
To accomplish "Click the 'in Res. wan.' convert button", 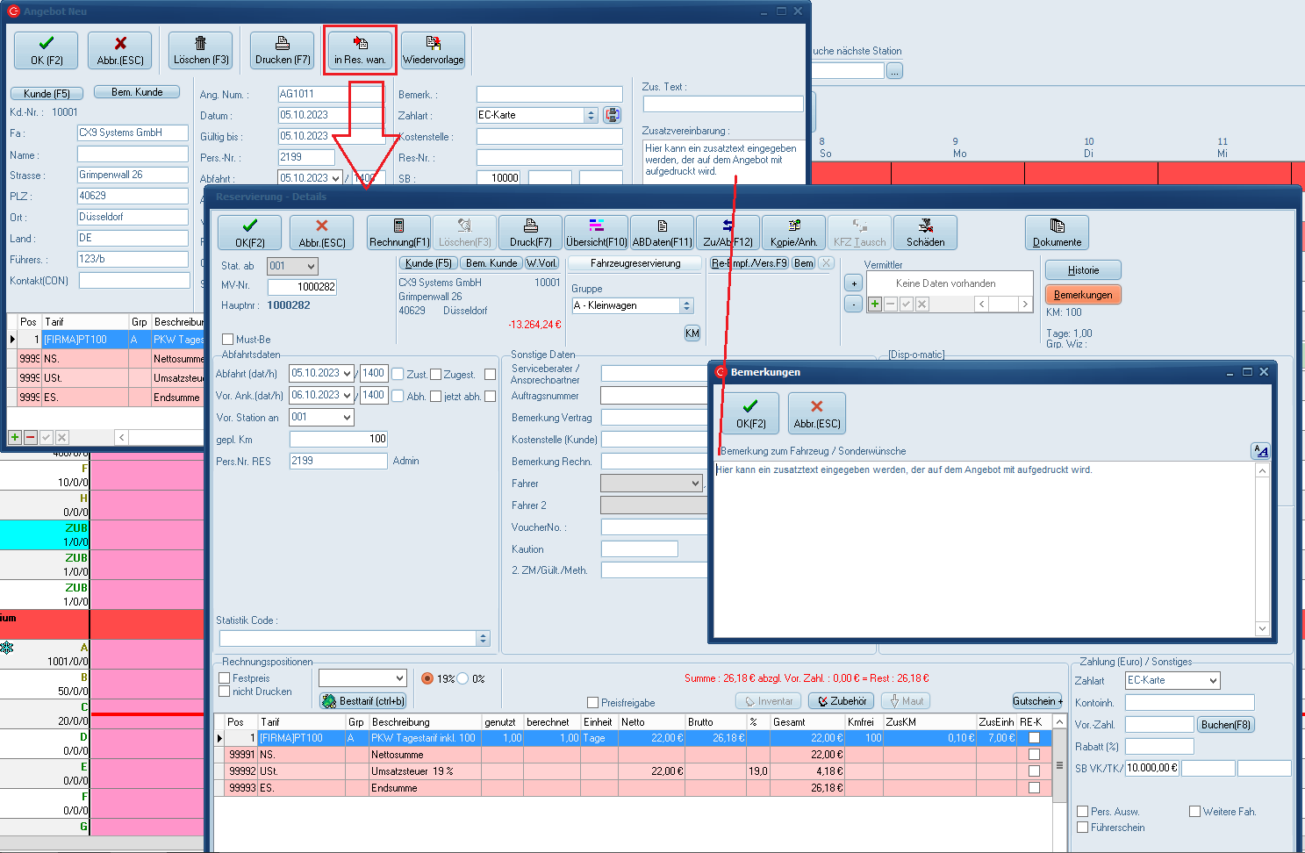I will pyautogui.click(x=360, y=50).
